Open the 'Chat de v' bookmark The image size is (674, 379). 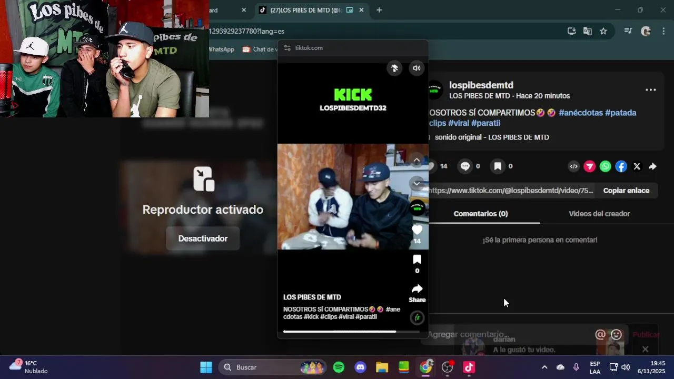click(260, 49)
